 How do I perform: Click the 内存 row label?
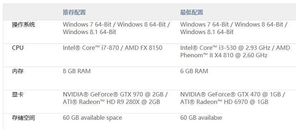(18, 71)
